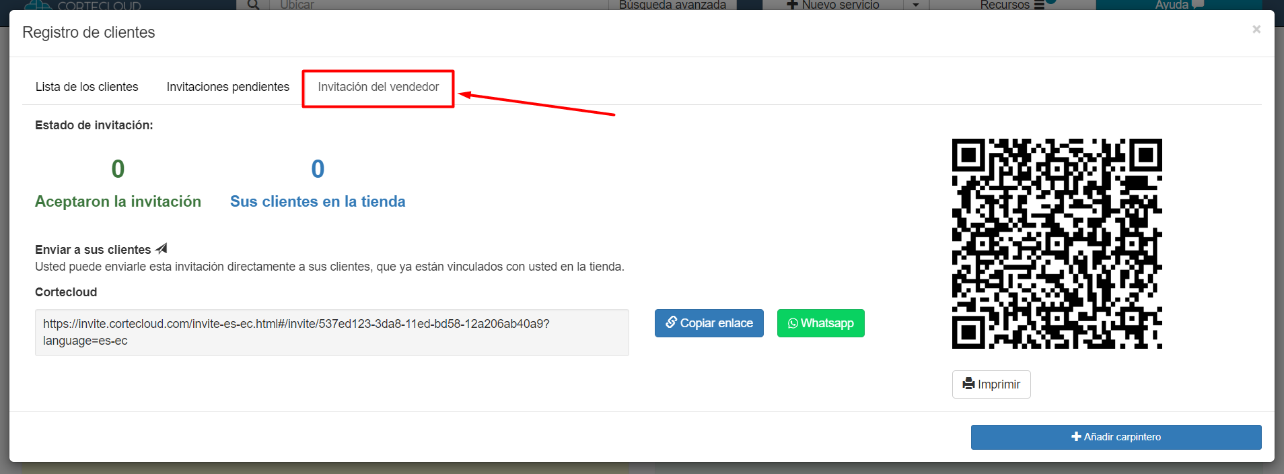Click the search magnifier icon in header
The image size is (1284, 474).
253,5
